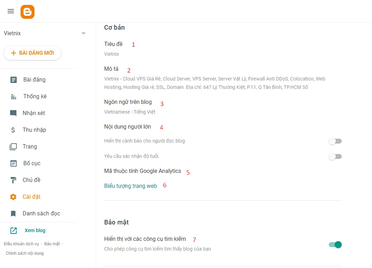Click the Danh sách đọc bookmark icon
372x268 pixels.
click(14, 214)
